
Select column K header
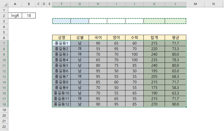tap(154, 4)
